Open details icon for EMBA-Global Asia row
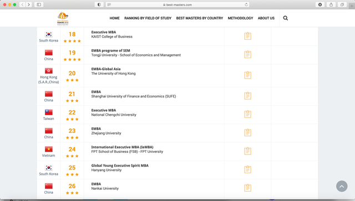 (x=247, y=75)
